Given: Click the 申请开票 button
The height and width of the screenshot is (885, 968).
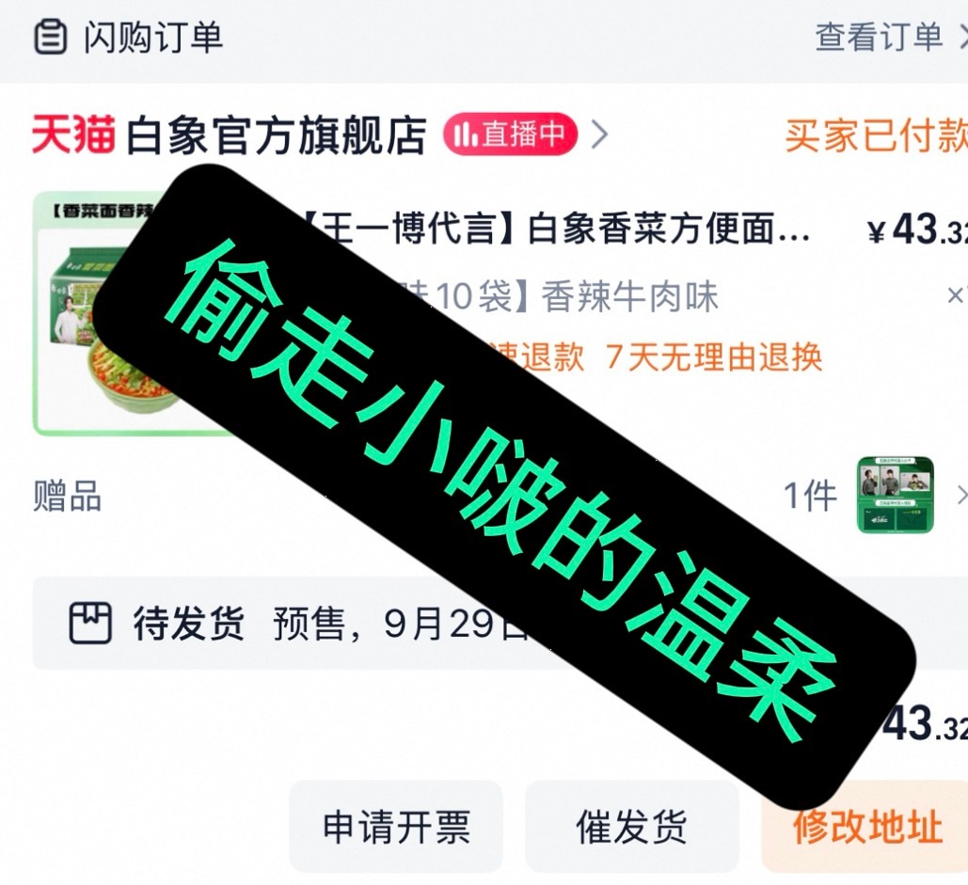Looking at the screenshot, I should pyautogui.click(x=396, y=827).
